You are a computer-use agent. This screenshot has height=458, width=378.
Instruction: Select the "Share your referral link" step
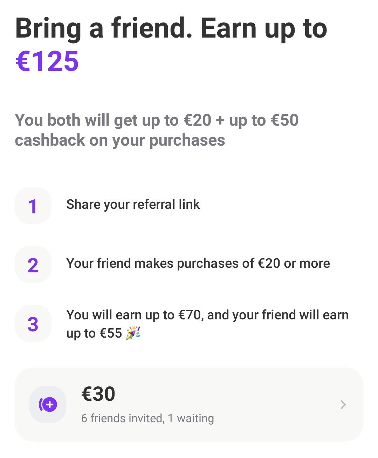click(x=133, y=204)
